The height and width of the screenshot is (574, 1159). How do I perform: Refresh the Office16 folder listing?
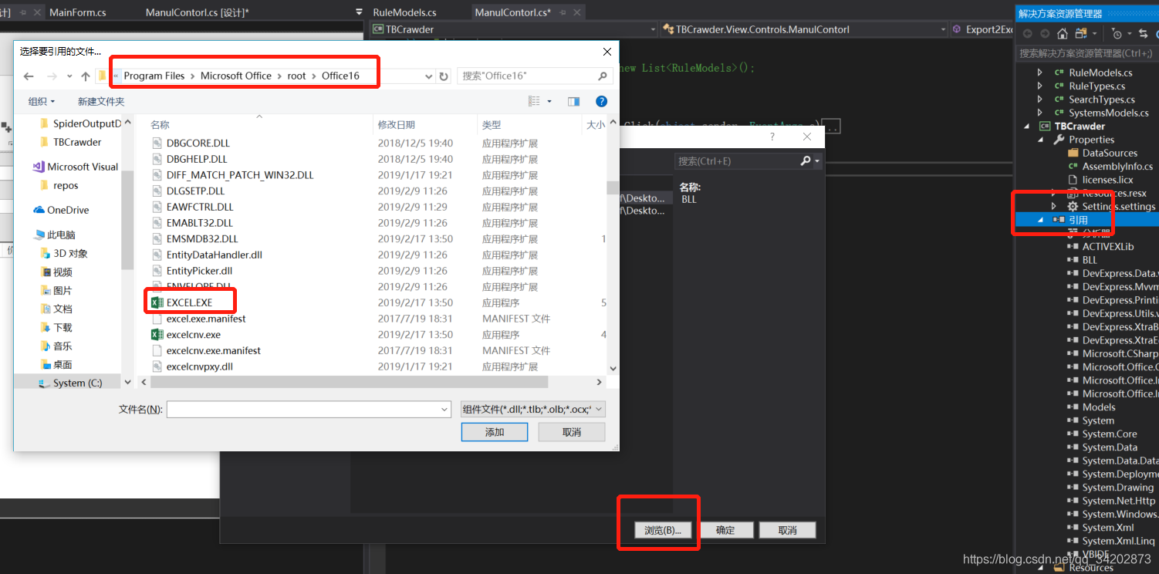coord(444,76)
